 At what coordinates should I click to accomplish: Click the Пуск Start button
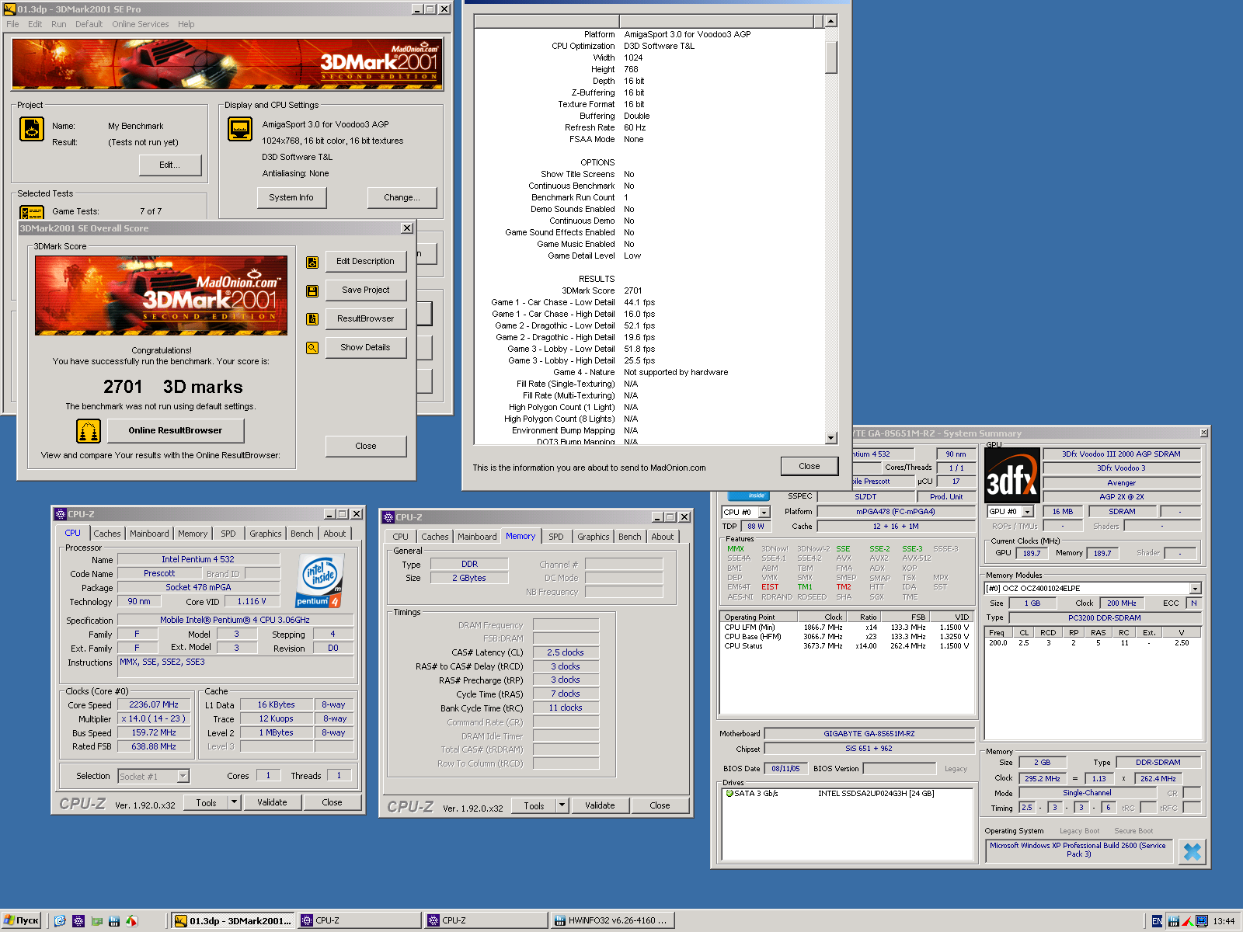[21, 921]
